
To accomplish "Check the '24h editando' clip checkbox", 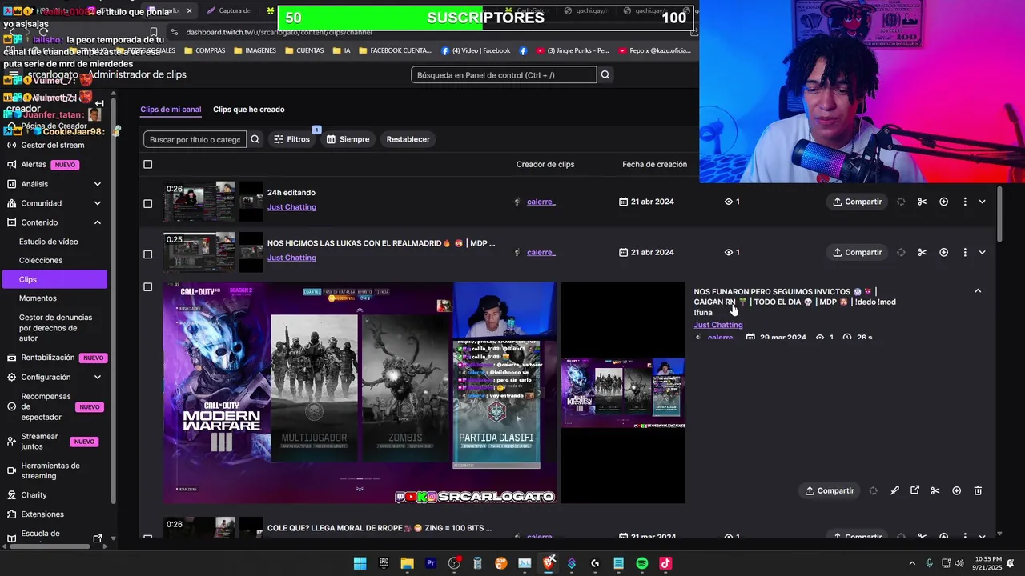I will 147,203.
